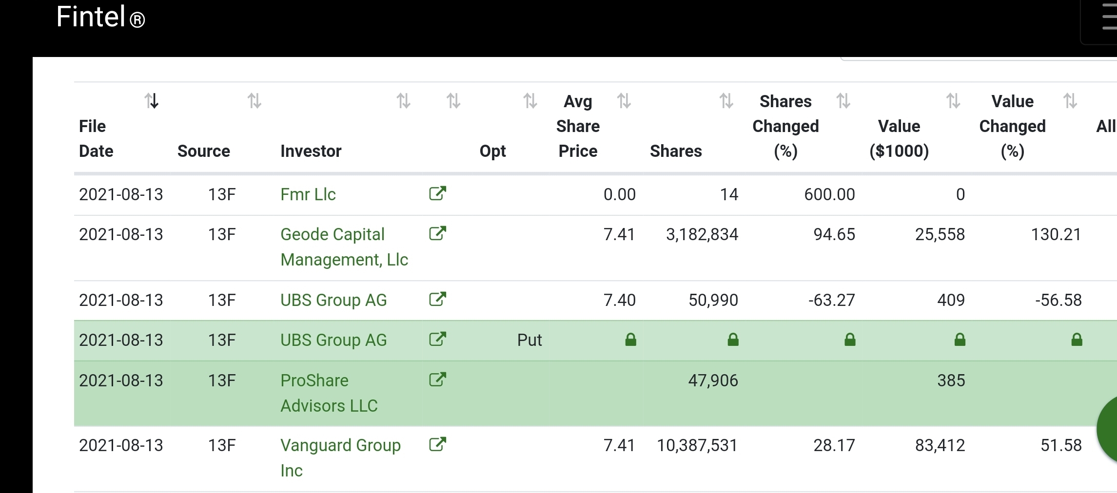Open Geode Capital Management, Llc link
Viewport: 1117px width, 493px height.
tap(344, 247)
